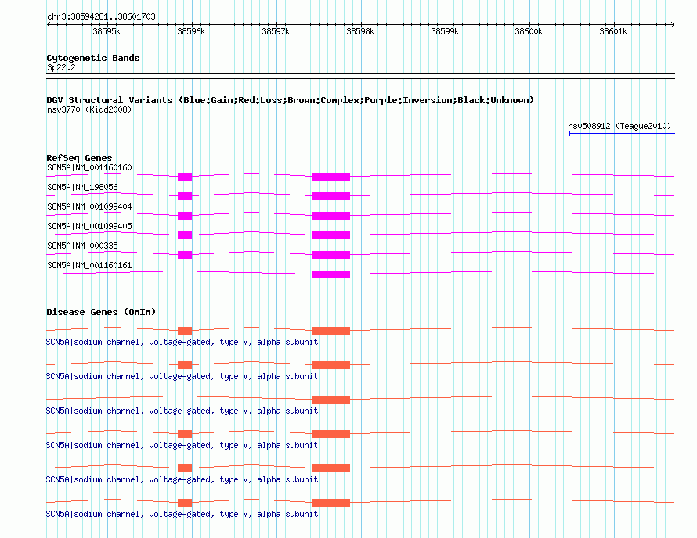Click the Cytogenetic Bands track heading

click(93, 58)
